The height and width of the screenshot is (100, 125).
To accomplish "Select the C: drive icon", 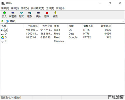I will 2,30.
